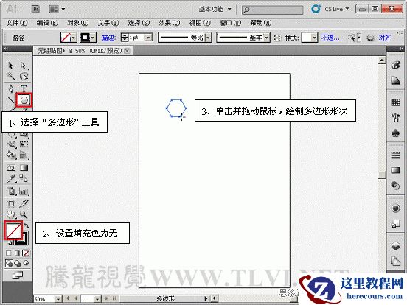
Task: Select the Slice tool
Action: coord(24,204)
